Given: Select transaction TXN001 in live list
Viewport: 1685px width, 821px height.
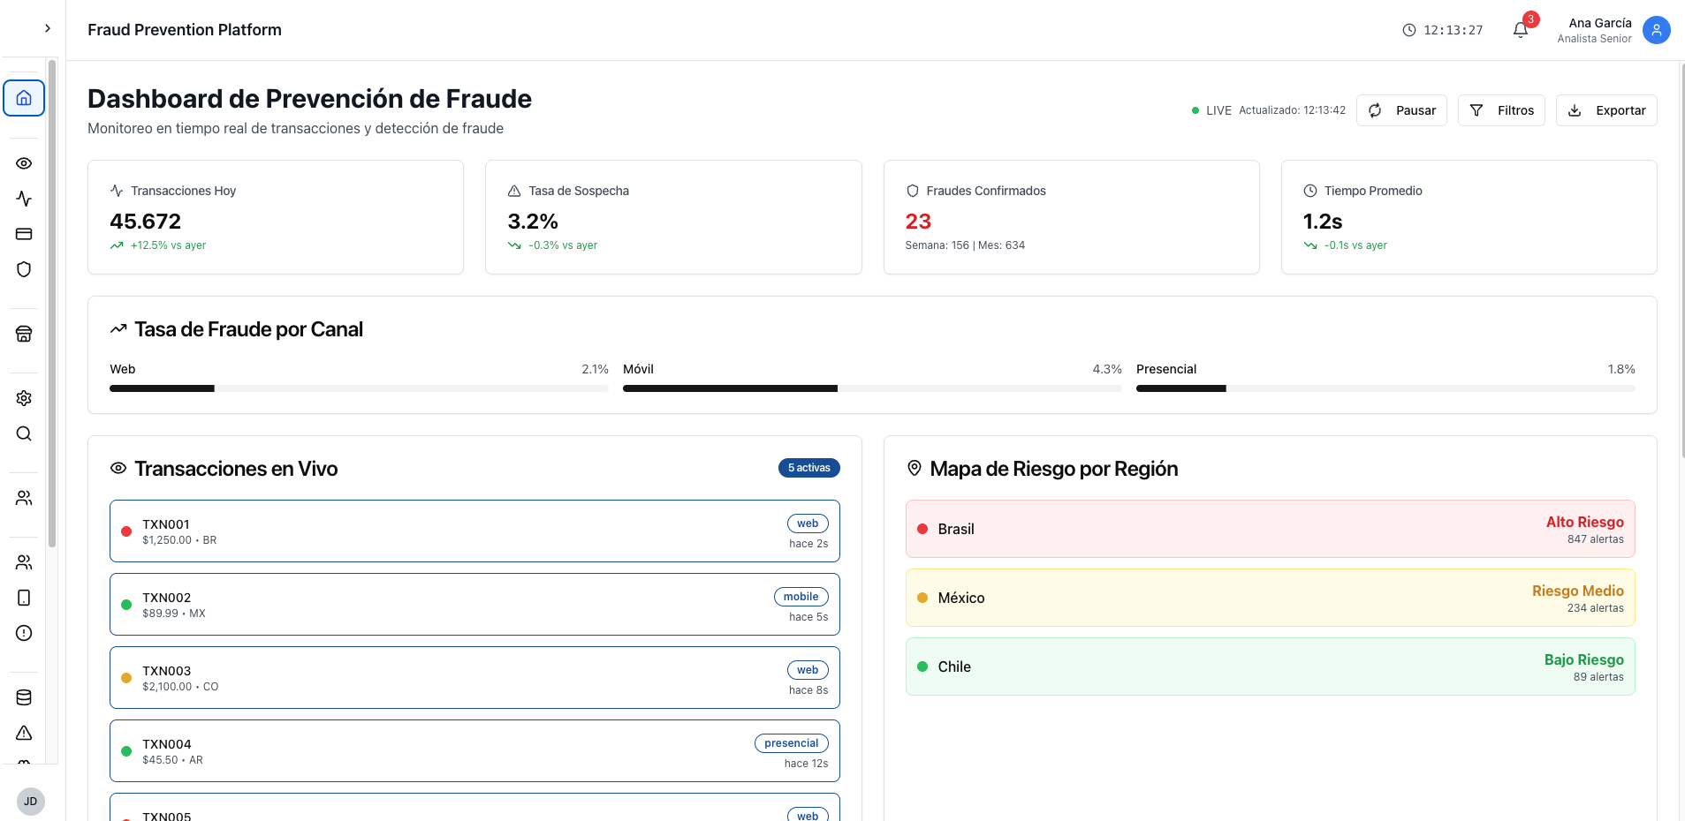Looking at the screenshot, I should (x=474, y=531).
